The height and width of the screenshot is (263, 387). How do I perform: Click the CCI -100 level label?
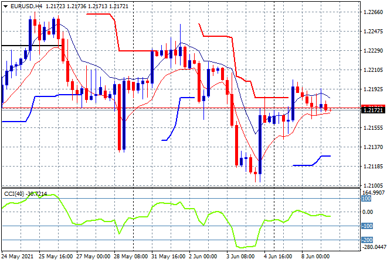point(367,226)
